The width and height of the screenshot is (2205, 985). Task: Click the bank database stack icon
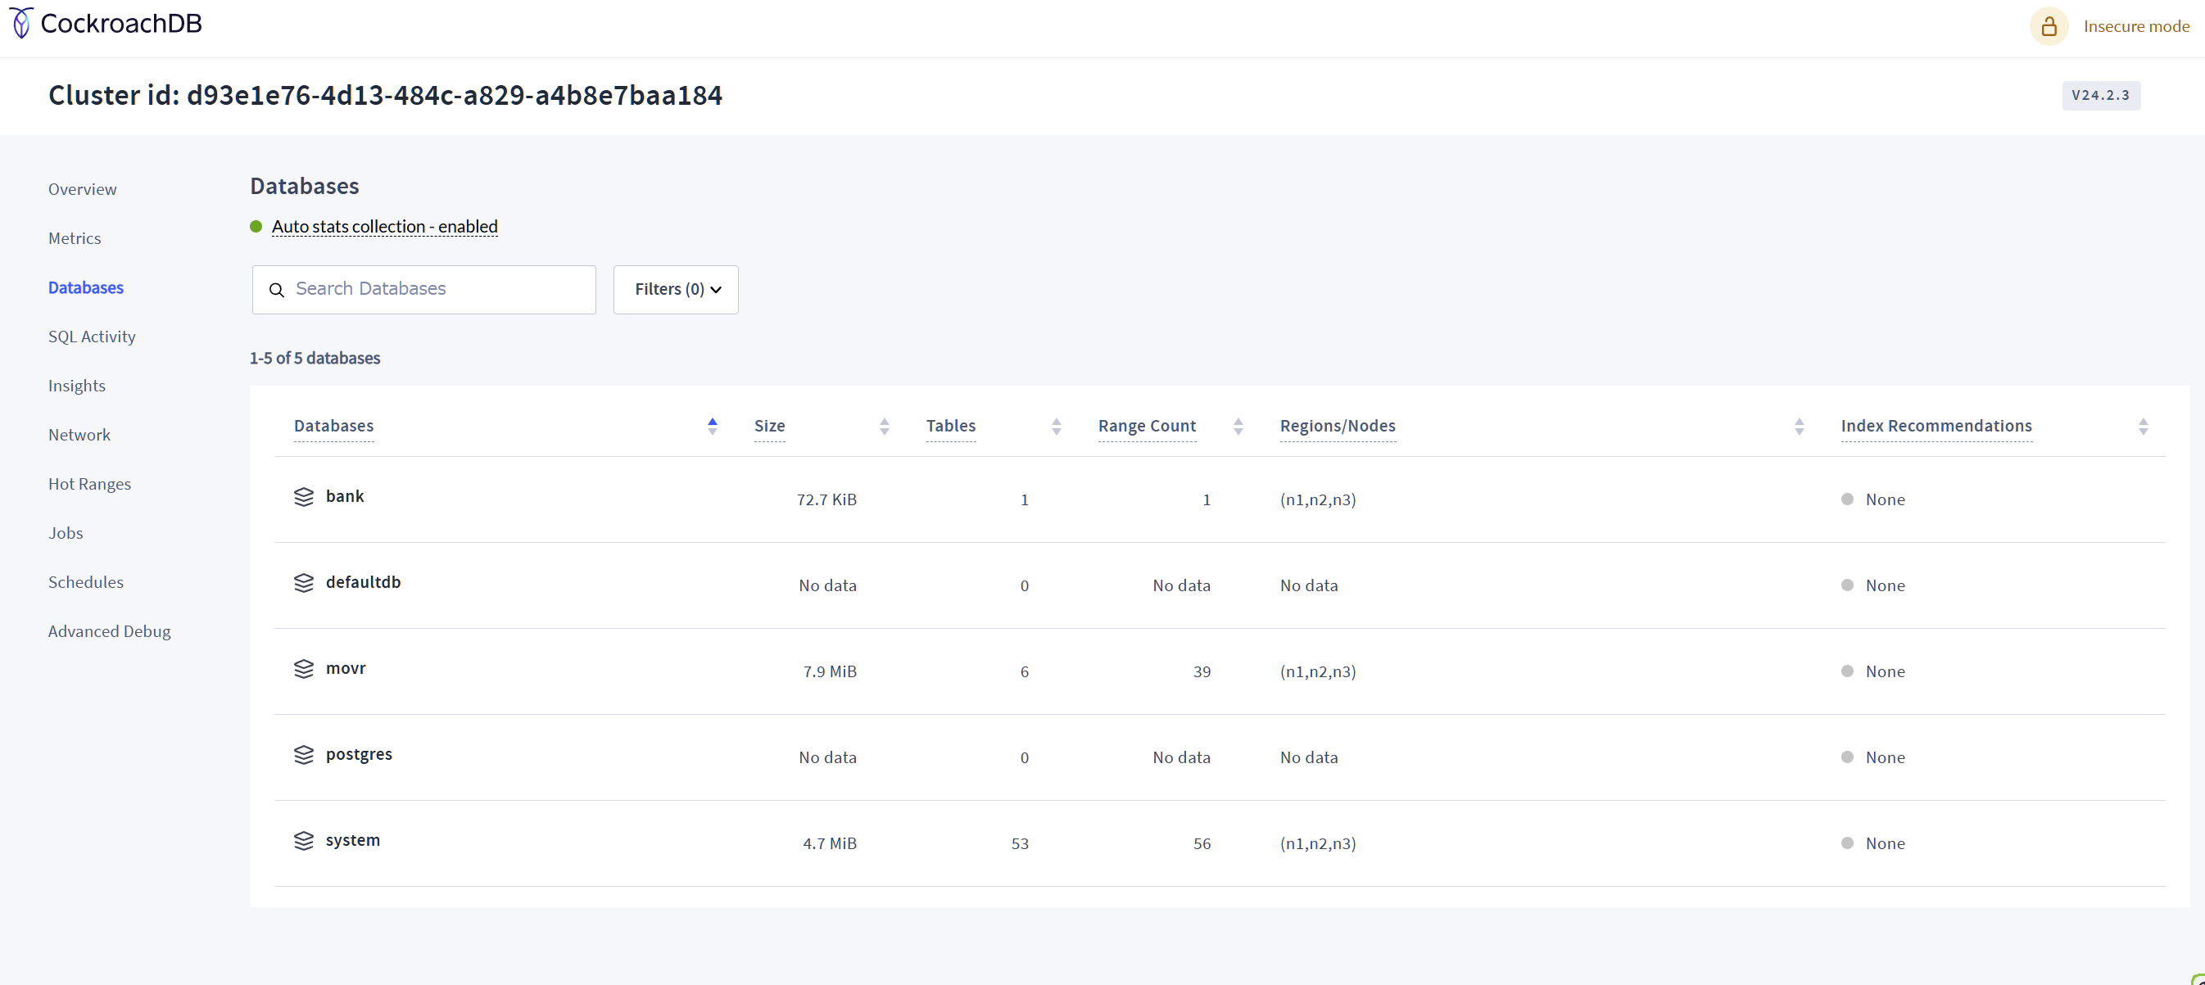point(304,497)
